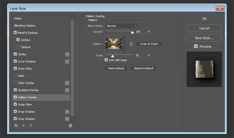Add another Inner Shadow with plus icon
234x138 pixels.
click(67, 62)
